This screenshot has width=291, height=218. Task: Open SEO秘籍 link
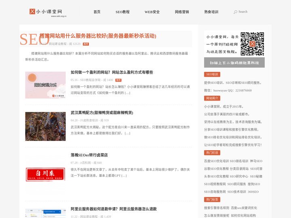256,176
